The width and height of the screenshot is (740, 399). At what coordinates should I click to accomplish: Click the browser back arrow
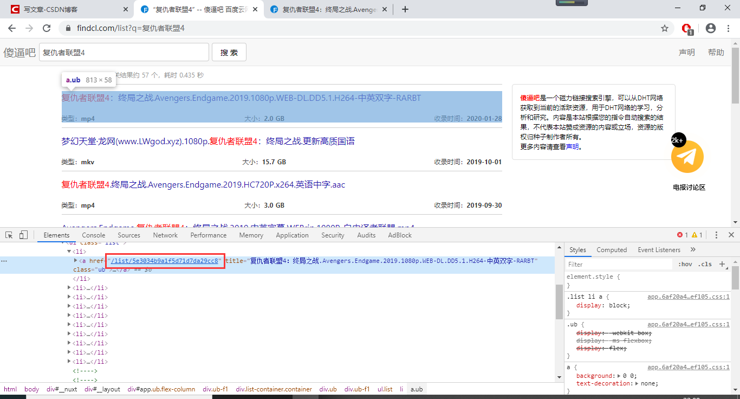click(12, 28)
